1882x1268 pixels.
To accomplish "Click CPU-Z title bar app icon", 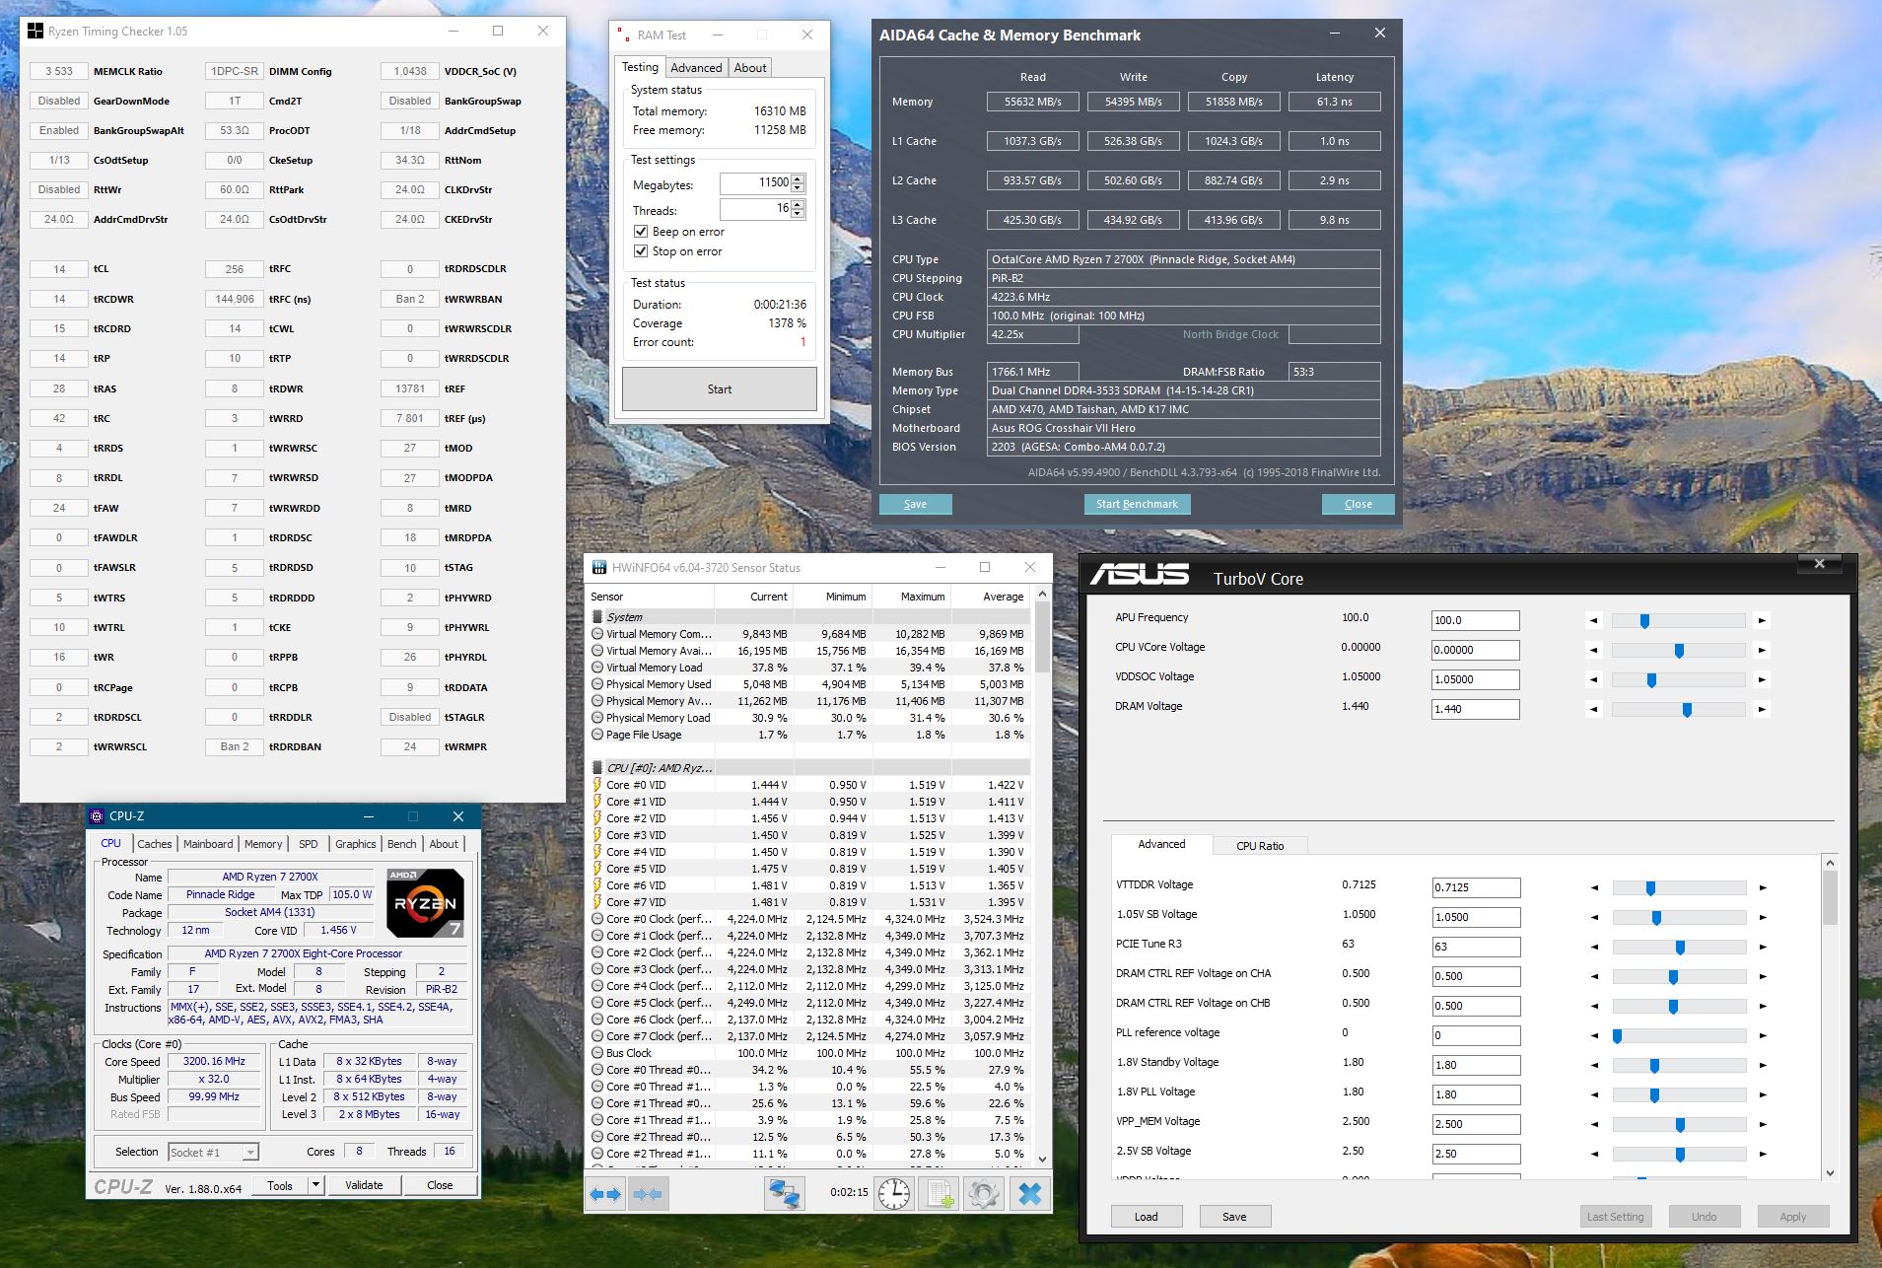I will point(97,816).
